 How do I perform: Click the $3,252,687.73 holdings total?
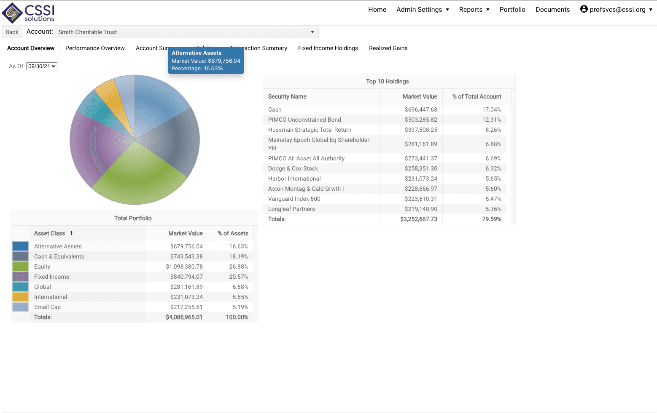click(419, 219)
